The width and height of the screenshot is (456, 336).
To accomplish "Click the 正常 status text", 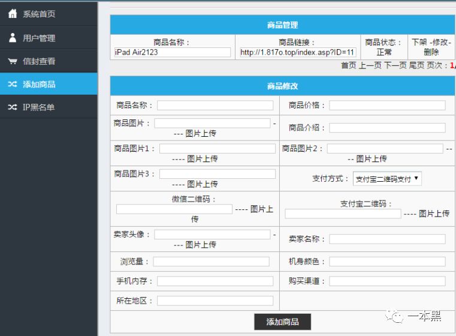I will click(x=384, y=52).
